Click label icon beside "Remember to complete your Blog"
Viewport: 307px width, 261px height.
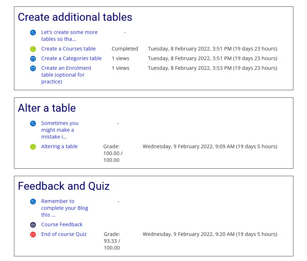pos(33,201)
